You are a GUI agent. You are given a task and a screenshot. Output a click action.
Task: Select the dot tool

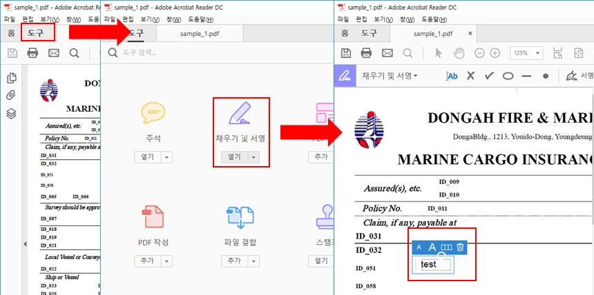pyautogui.click(x=546, y=76)
